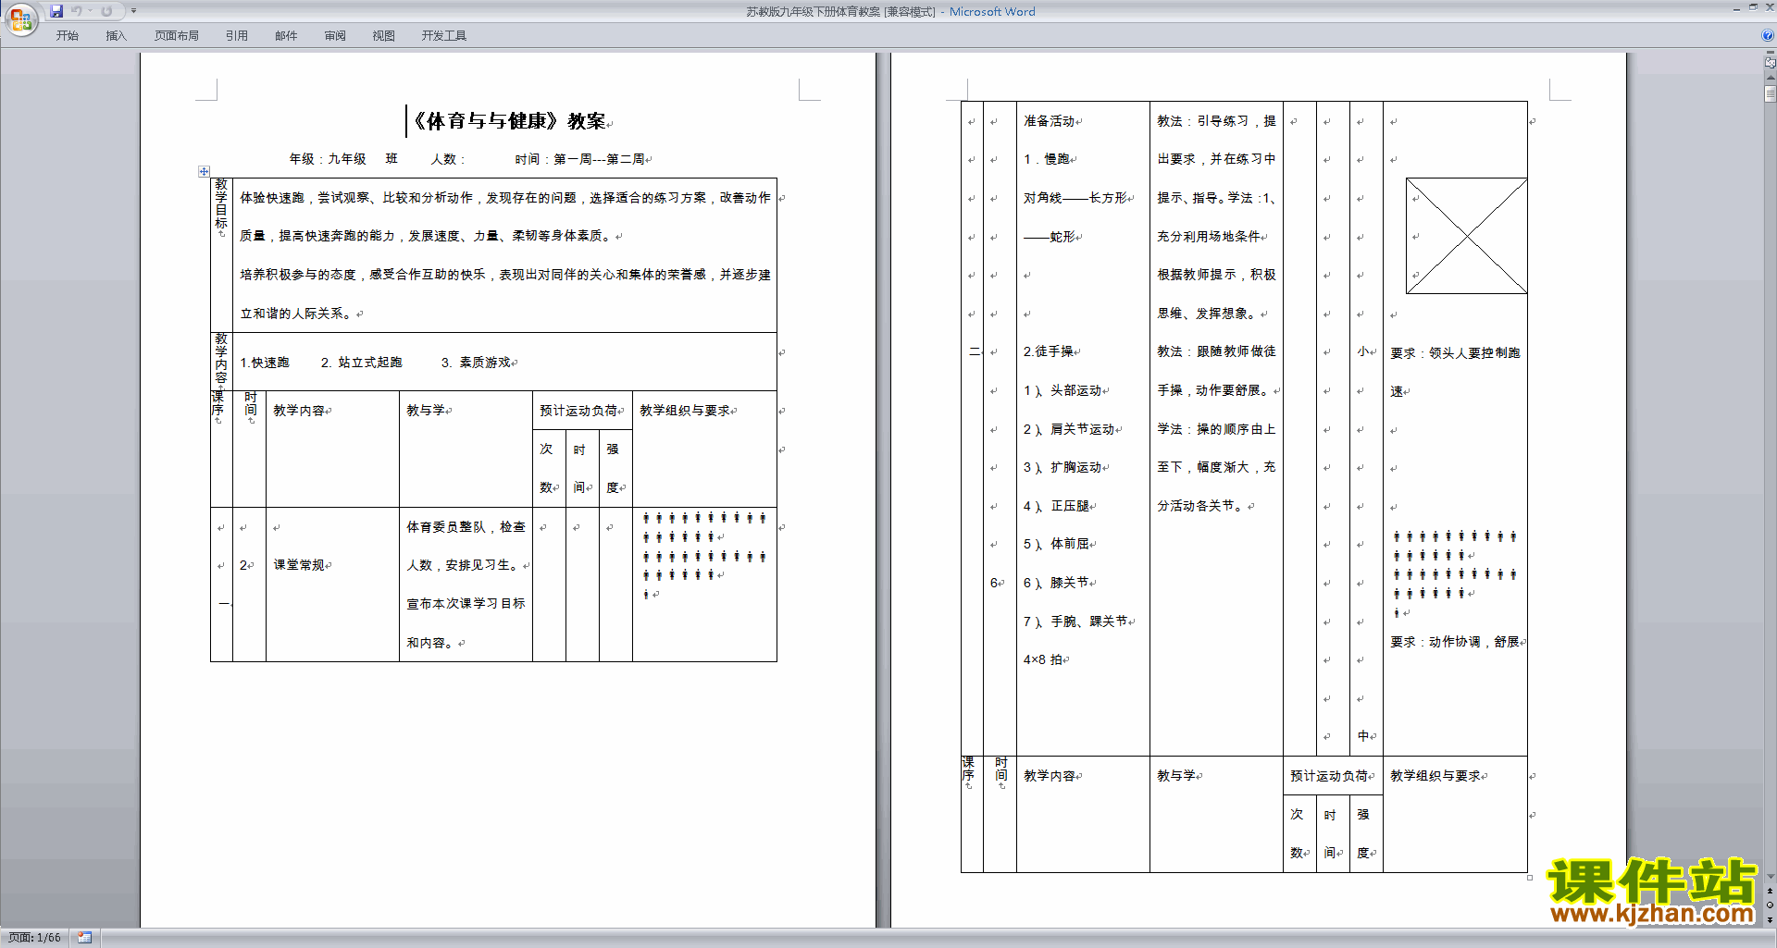Screen dimensions: 1777x948
Task: Click the text 分活动各关节。
Action: (x=1202, y=506)
